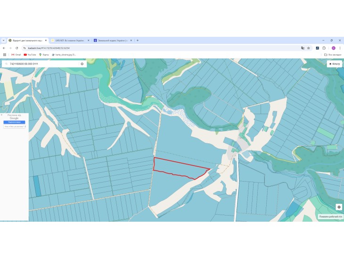Image resolution: width=344 pixels, height=258 pixels.
Task: Click into the cadastral number search field
Action: click(x=43, y=64)
